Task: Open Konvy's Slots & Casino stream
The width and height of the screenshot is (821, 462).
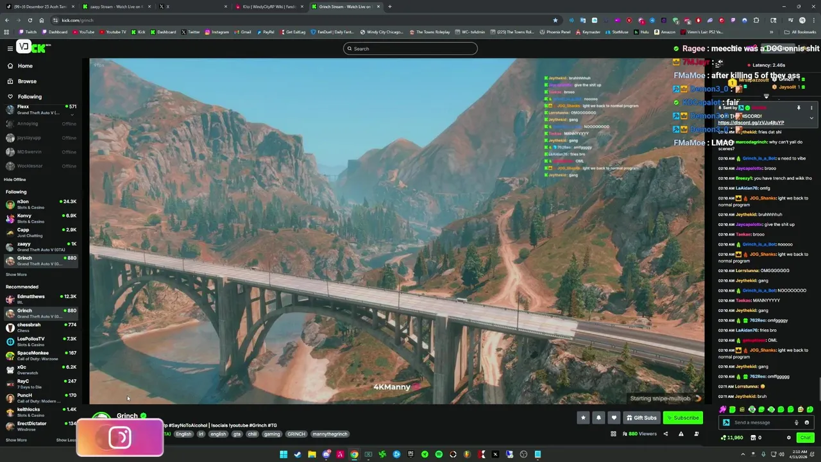Action: 41,219
